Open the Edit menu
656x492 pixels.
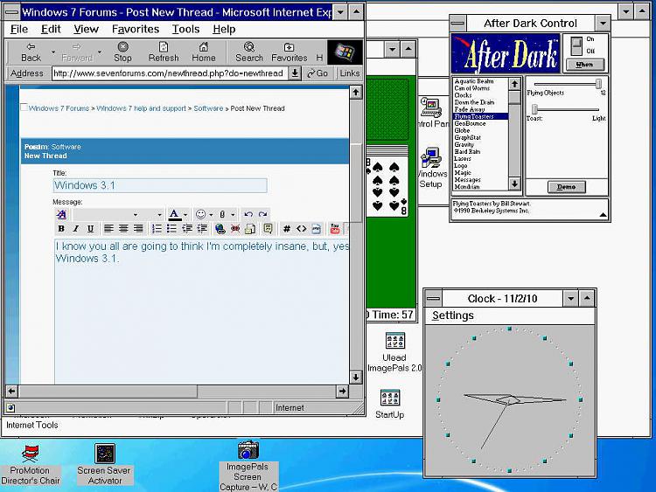51,29
